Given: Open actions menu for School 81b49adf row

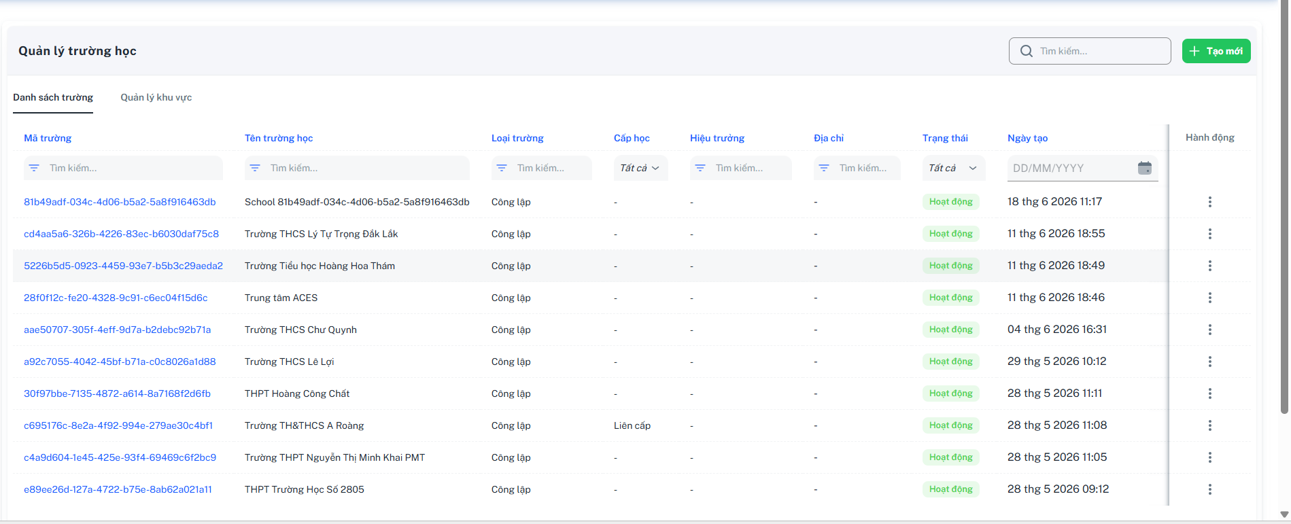Looking at the screenshot, I should (x=1209, y=202).
